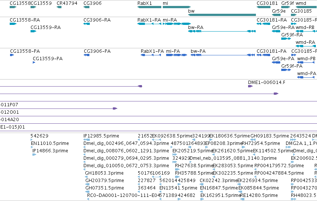The height and width of the screenshot is (201, 317).
Task: Select the mi-RA transcript label
Action: [x=170, y=20]
